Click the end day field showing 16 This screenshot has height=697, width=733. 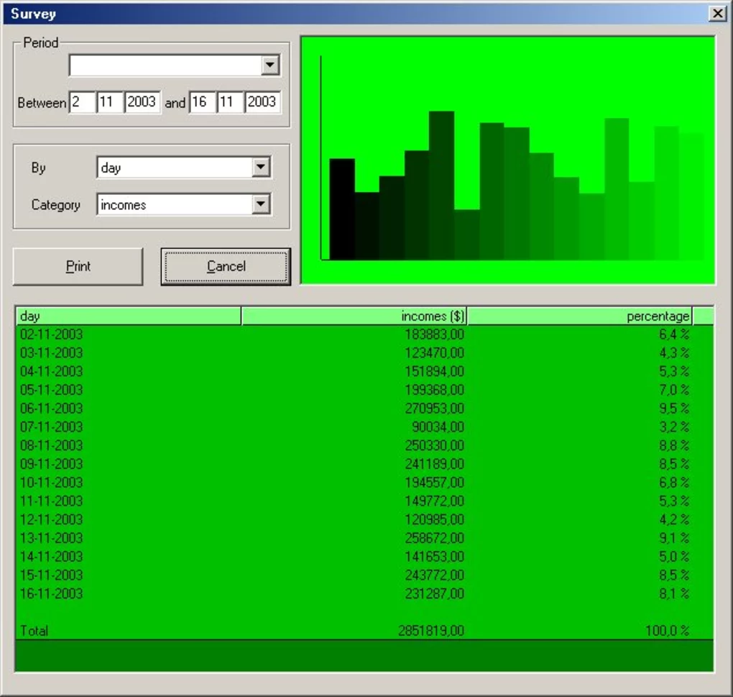tap(202, 102)
